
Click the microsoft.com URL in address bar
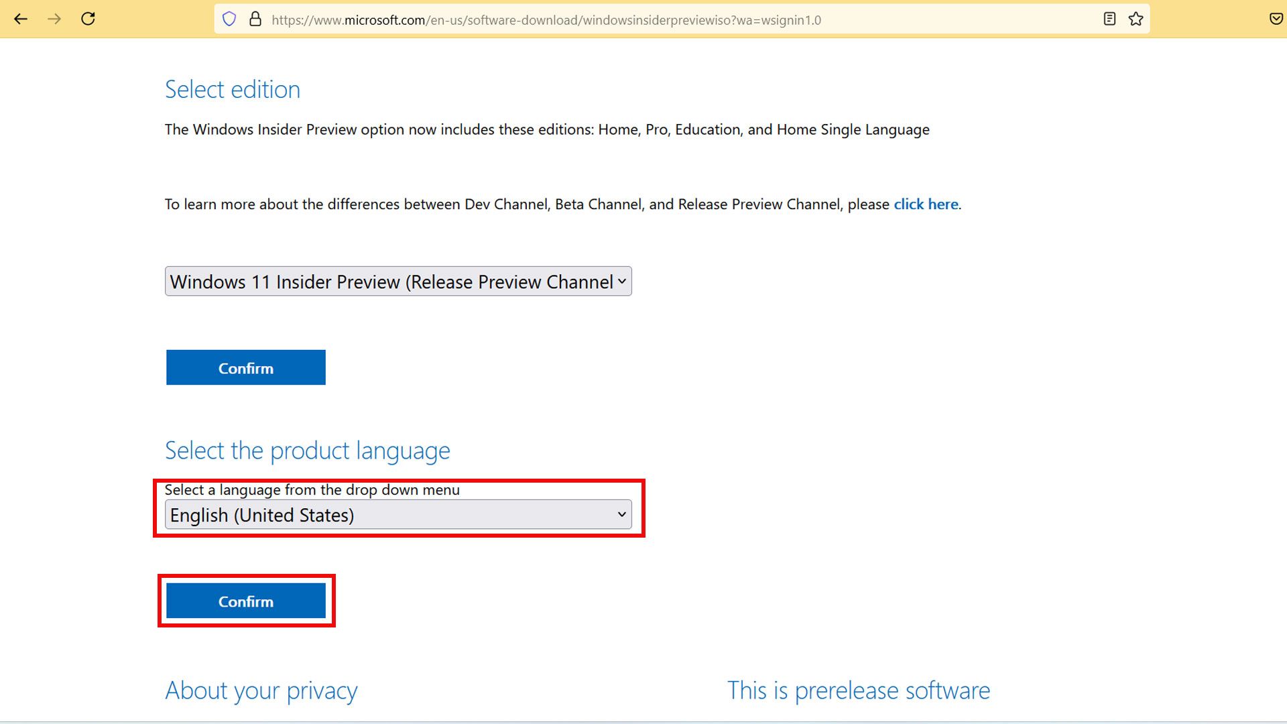(x=546, y=20)
